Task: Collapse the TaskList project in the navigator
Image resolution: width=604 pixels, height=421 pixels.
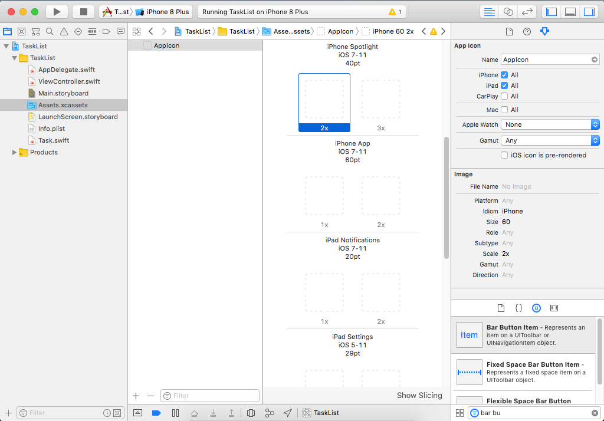Action: click(x=6, y=45)
